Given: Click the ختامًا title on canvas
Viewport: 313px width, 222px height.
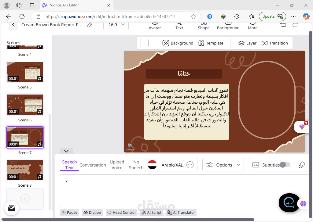Looking at the screenshot, I should [184, 74].
